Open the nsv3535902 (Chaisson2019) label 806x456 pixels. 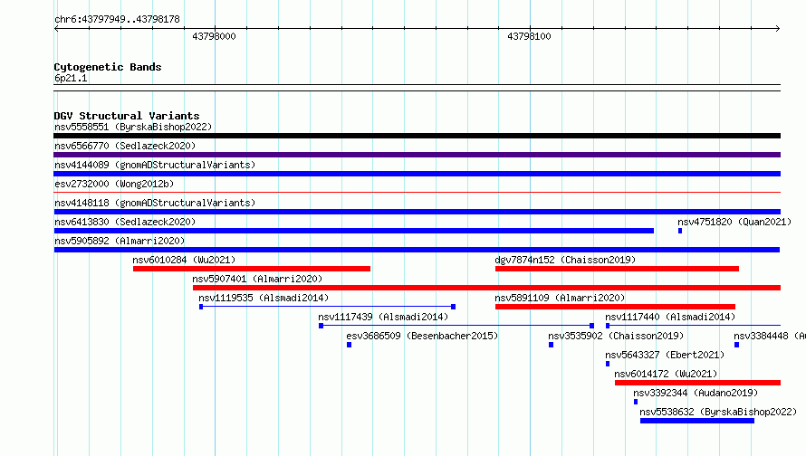point(616,336)
